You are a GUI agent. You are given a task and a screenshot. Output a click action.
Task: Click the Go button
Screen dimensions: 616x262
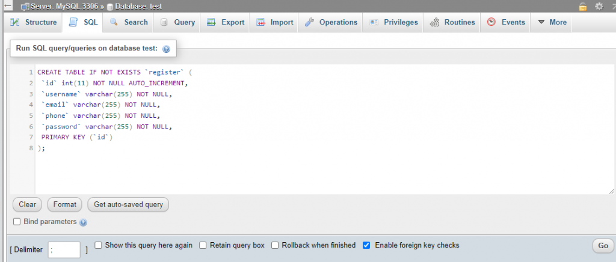tap(603, 246)
